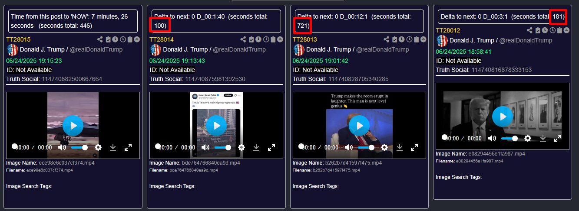Viewport: 579px width, 211px height.
Task: Click the solid clock icon on post TT28013
Action: (402, 39)
